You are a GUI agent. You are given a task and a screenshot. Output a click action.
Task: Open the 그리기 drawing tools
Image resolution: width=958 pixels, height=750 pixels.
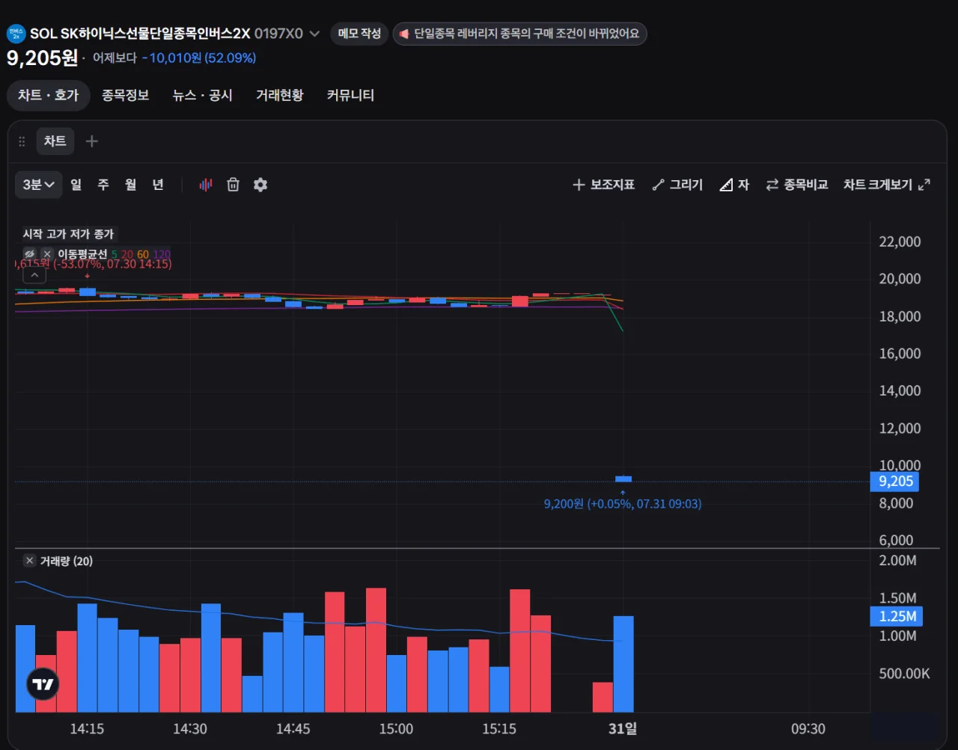[x=677, y=185]
